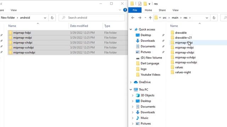Select mipmap-xxxhdpi in android window
Image resolution: width=227 pixels, height=127 pixels.
[x=68, y=53]
